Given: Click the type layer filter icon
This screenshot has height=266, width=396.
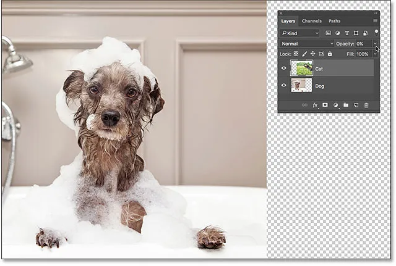Looking at the screenshot, I should pos(347,33).
